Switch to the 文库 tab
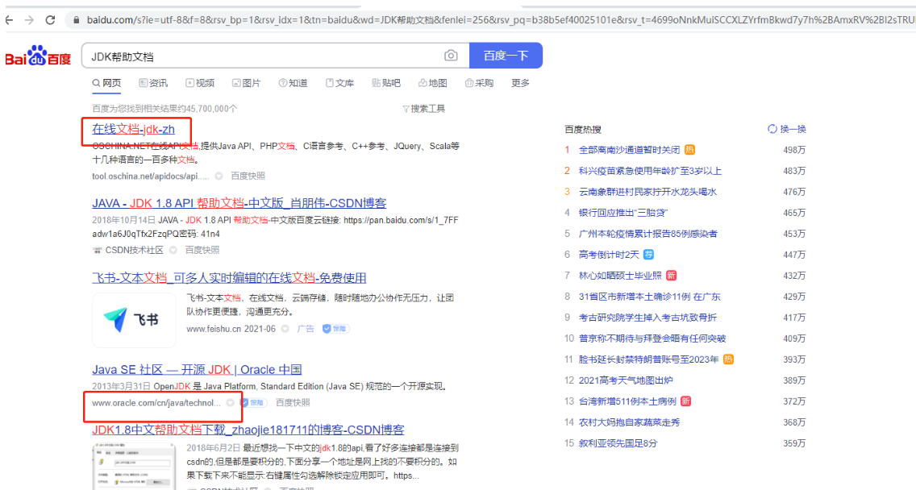This screenshot has height=490, width=916. (339, 84)
